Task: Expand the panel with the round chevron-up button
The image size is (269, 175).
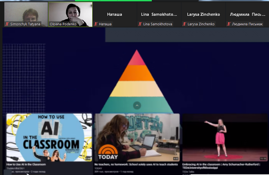Action: tap(137, 105)
